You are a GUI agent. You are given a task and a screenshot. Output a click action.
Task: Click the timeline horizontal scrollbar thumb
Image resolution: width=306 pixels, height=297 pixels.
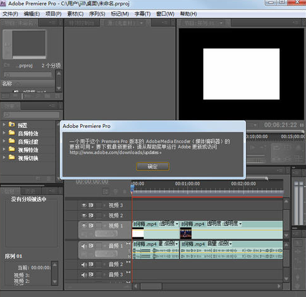coord(151,286)
